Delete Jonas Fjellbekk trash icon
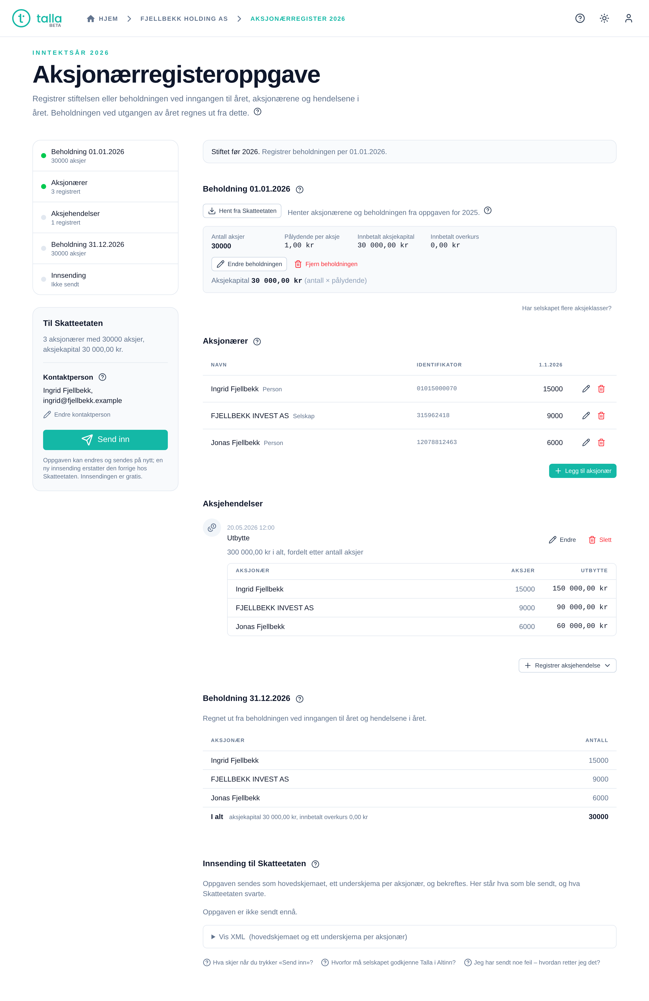649x1001 pixels. pos(601,442)
